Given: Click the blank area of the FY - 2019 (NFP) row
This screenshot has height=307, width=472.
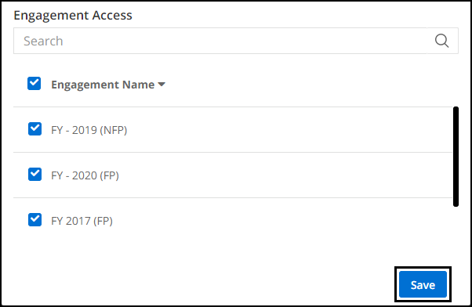Looking at the screenshot, I should [x=289, y=130].
